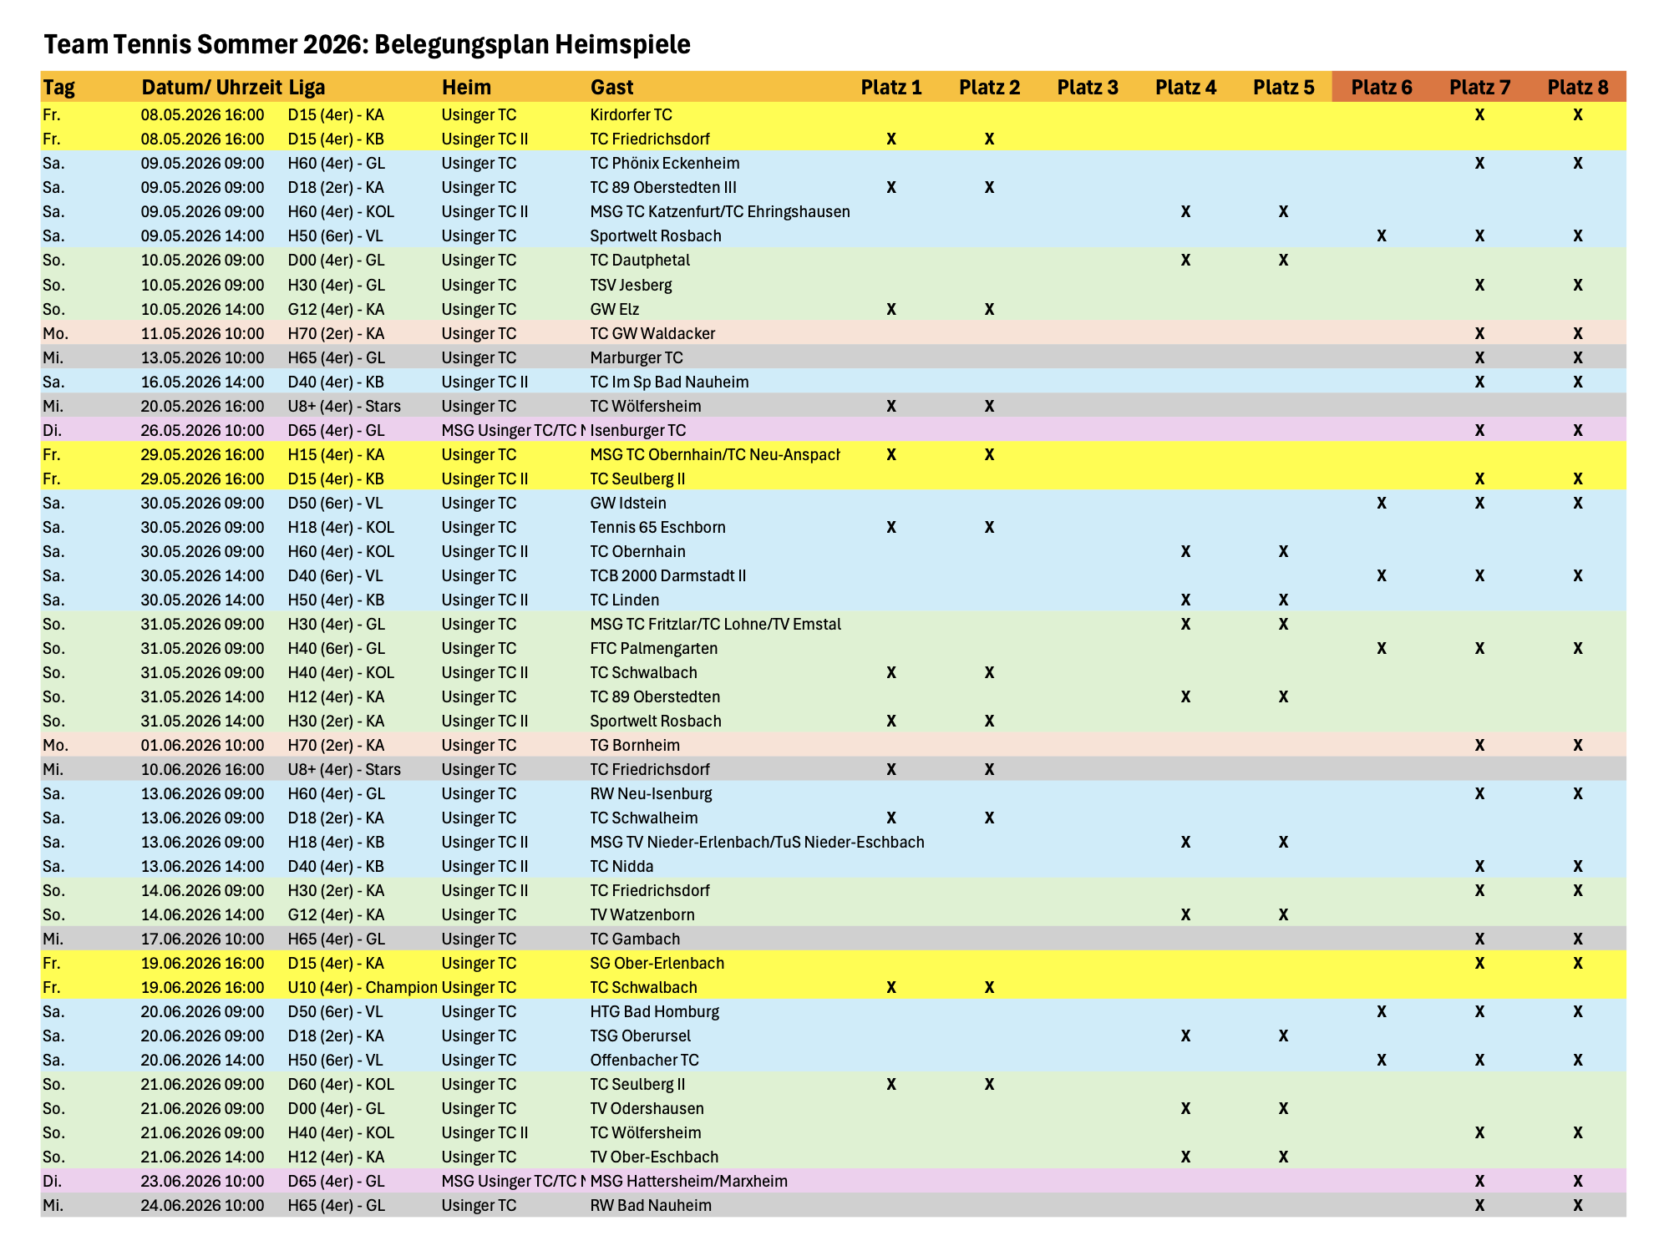The width and height of the screenshot is (1664, 1256).
Task: Click league cell 'H40 (6er) - GL'
Action: [x=337, y=648]
